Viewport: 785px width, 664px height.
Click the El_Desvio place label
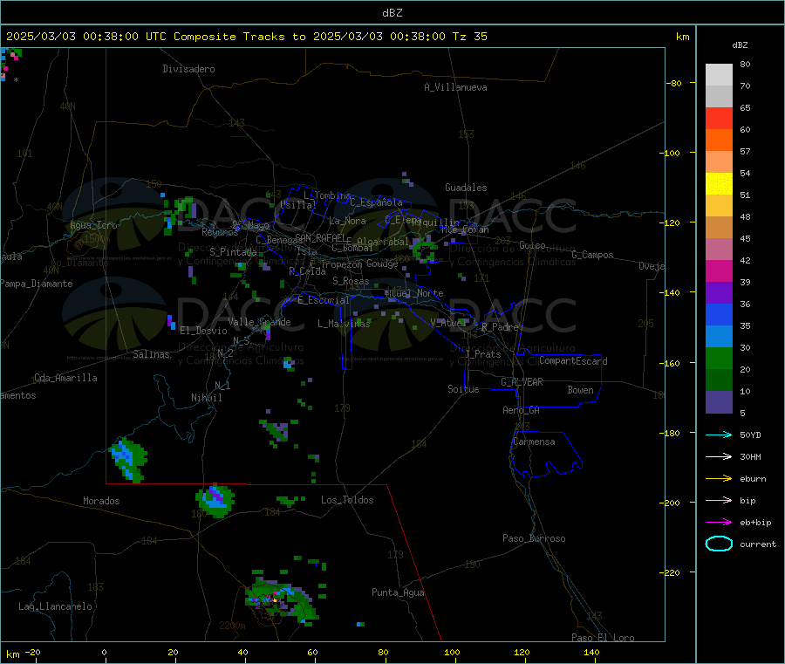point(203,331)
